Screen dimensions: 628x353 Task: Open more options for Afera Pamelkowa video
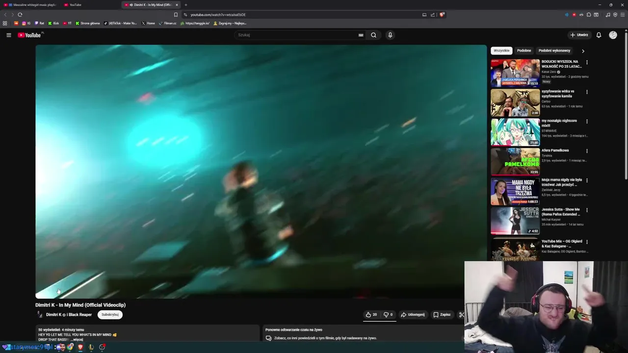point(587,151)
